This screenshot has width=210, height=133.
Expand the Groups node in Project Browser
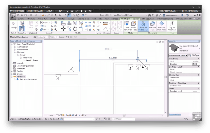point(12,74)
